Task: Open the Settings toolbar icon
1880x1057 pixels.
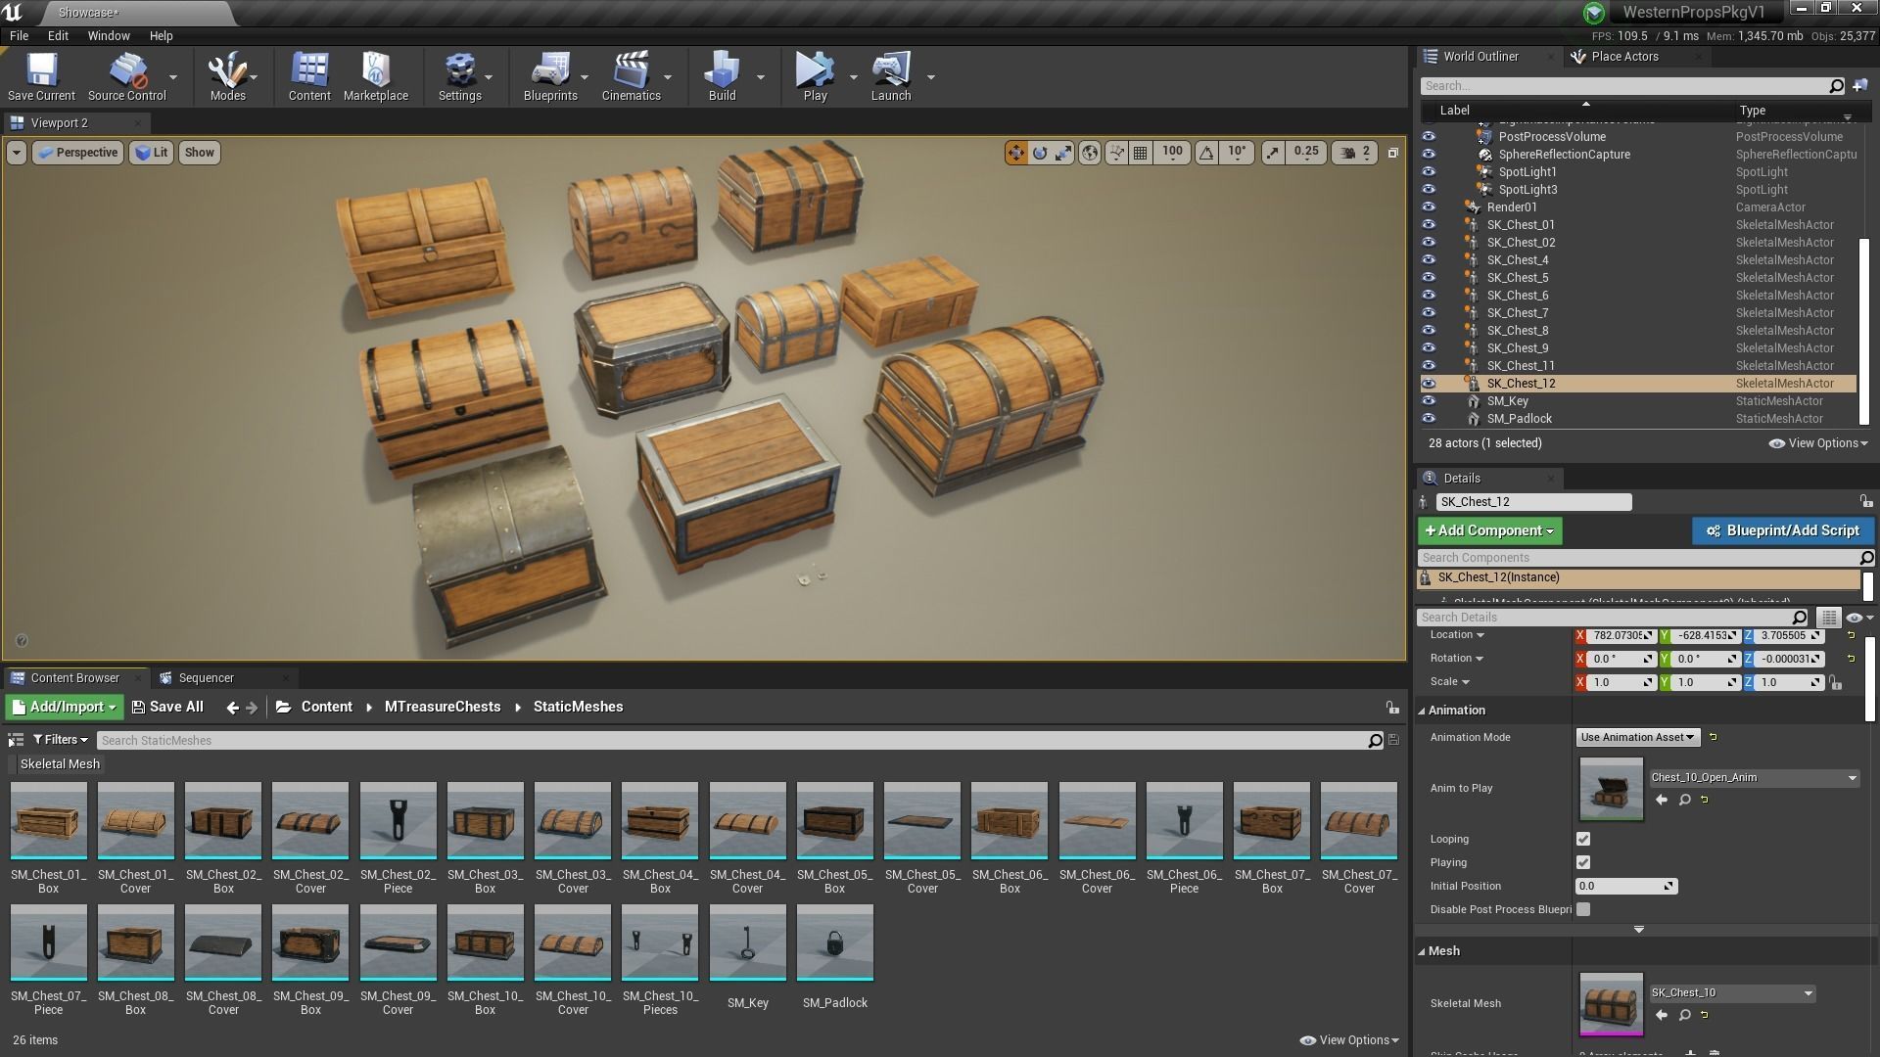Action: tap(459, 76)
